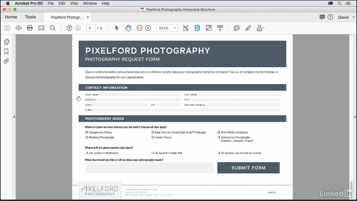Check the Baby Portraits checkbox

point(152,132)
